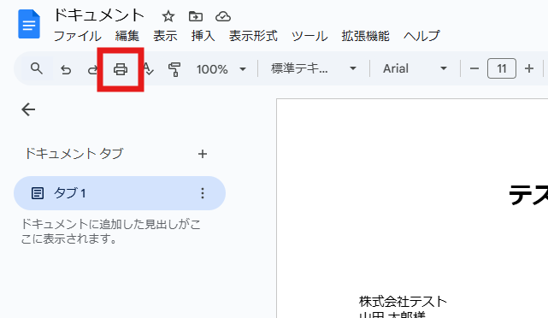Open the 編集 menu
Viewport: 548px width, 318px height.
coord(127,36)
